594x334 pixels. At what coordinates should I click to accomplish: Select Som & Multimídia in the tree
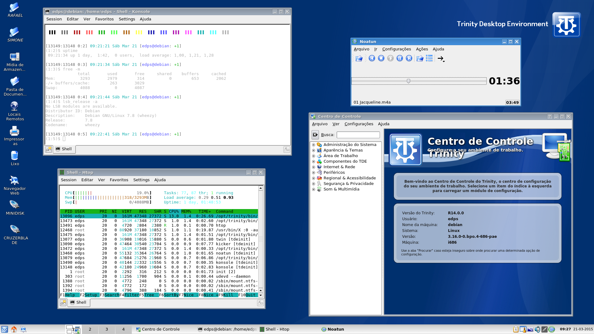click(x=341, y=189)
